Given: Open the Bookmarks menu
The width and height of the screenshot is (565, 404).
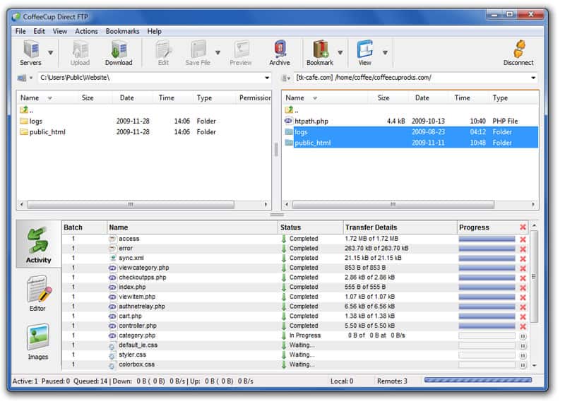Looking at the screenshot, I should click(x=122, y=31).
